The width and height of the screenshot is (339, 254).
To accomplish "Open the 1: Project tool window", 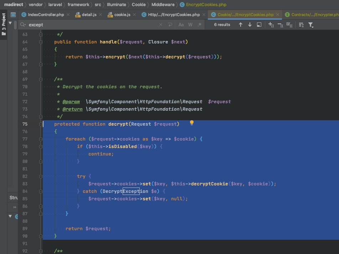I will pos(4,25).
